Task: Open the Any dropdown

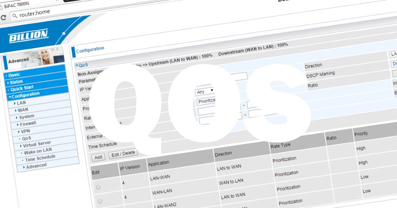Action: click(204, 92)
